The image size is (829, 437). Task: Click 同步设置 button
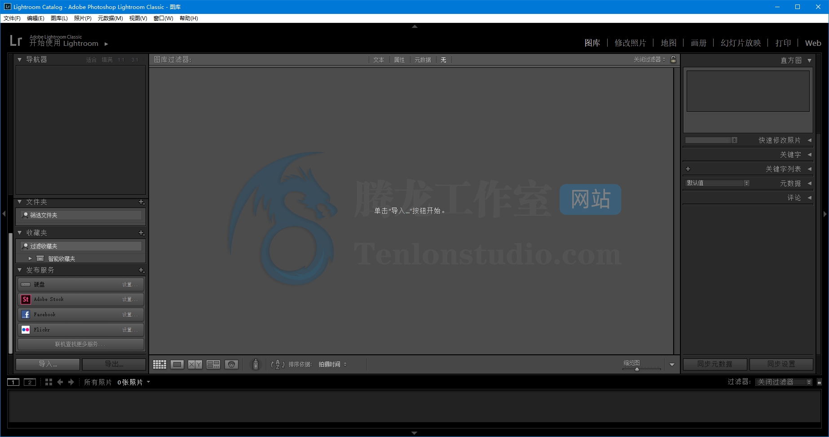[781, 364]
